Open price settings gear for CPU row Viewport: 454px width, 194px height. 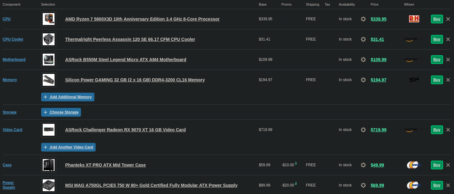[363, 19]
